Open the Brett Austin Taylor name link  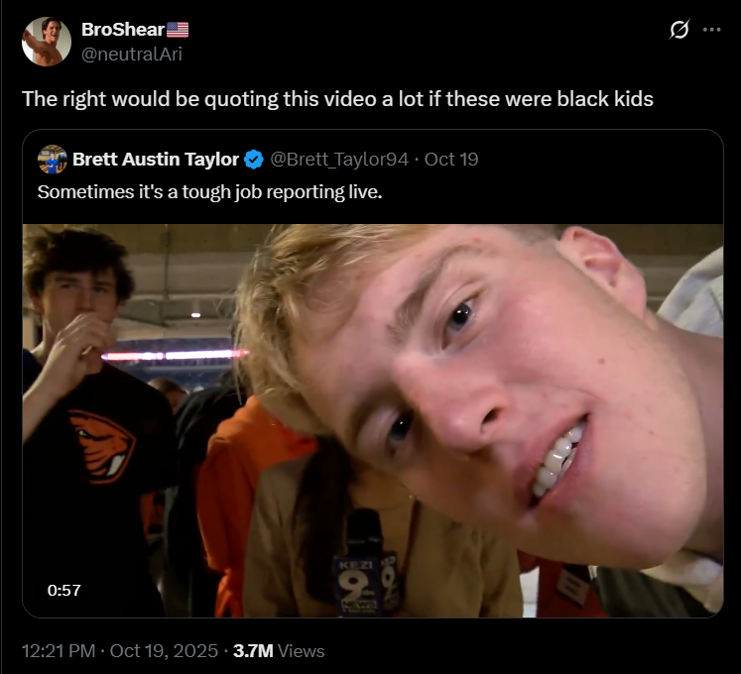click(x=156, y=160)
